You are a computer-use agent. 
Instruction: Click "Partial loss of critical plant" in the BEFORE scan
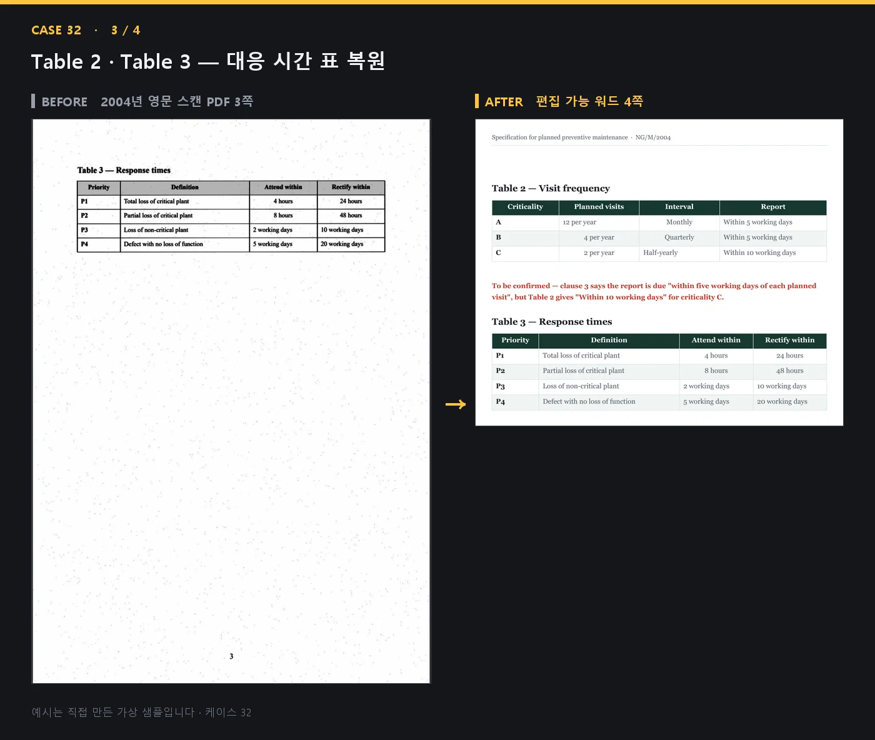click(158, 216)
